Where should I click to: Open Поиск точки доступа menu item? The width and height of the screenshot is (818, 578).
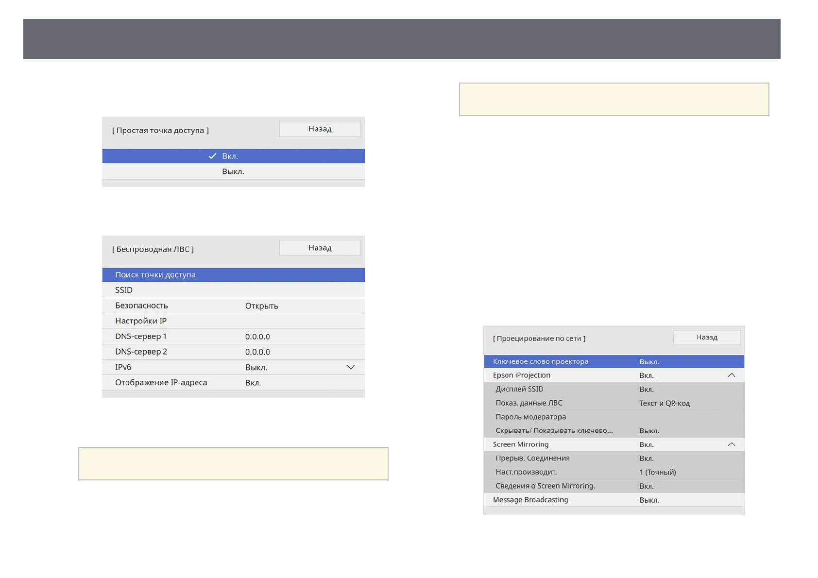click(233, 275)
